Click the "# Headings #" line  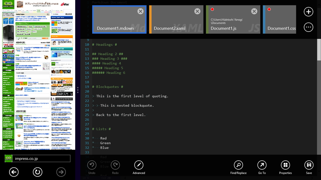104,44
